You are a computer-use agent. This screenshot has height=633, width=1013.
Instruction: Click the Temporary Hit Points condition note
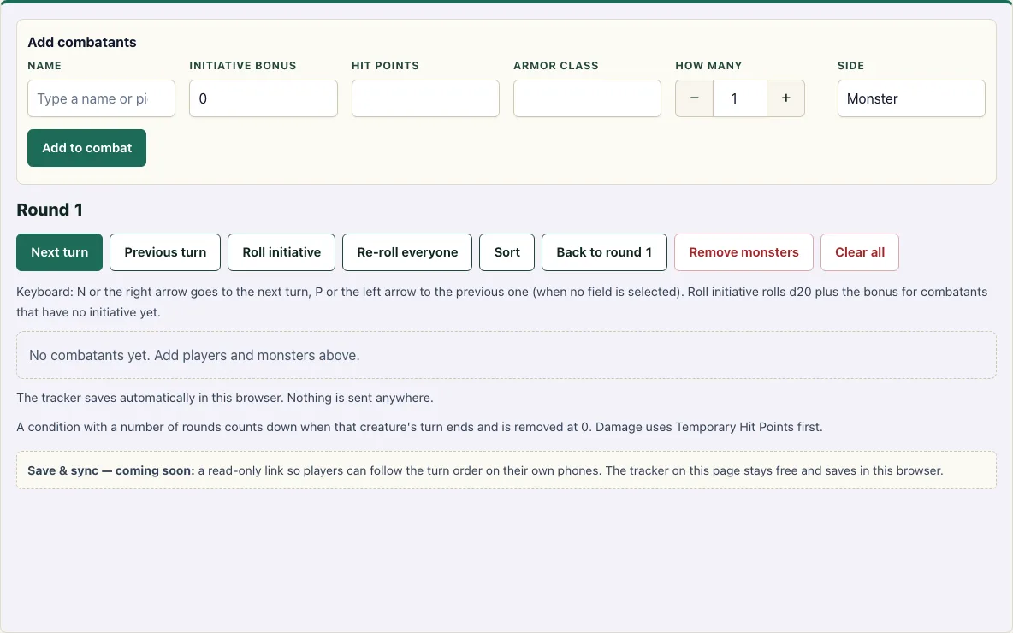click(419, 427)
